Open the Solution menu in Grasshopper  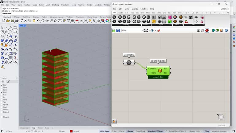tap(144, 9)
